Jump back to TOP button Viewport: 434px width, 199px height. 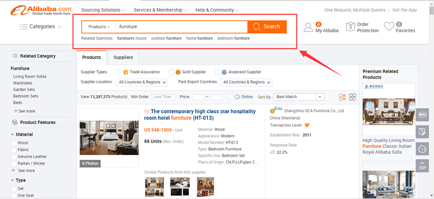click(x=422, y=166)
